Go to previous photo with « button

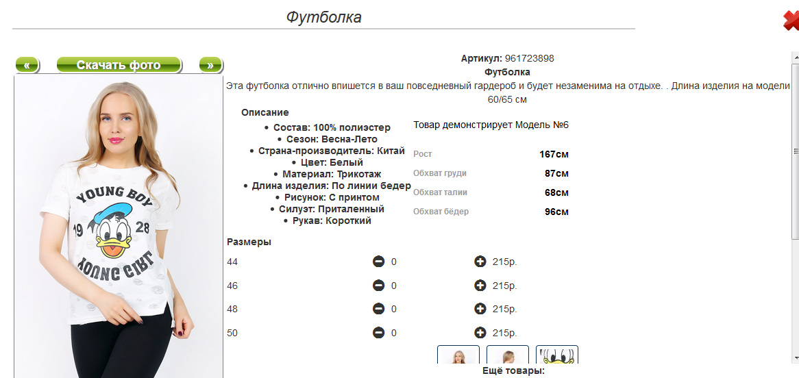pos(27,64)
